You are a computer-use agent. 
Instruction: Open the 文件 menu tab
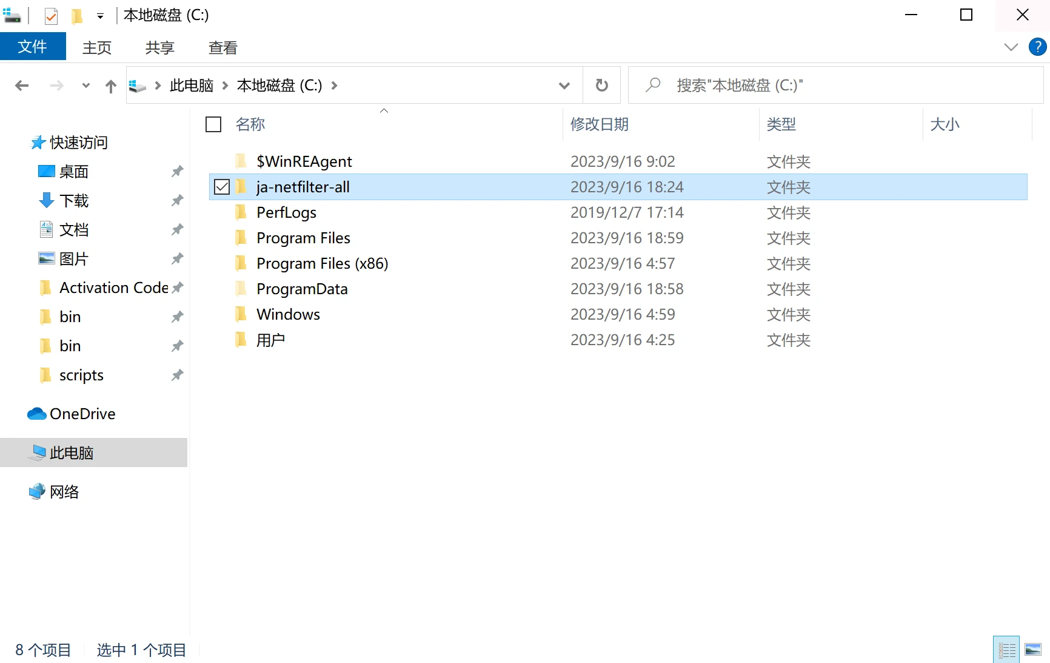(x=33, y=47)
